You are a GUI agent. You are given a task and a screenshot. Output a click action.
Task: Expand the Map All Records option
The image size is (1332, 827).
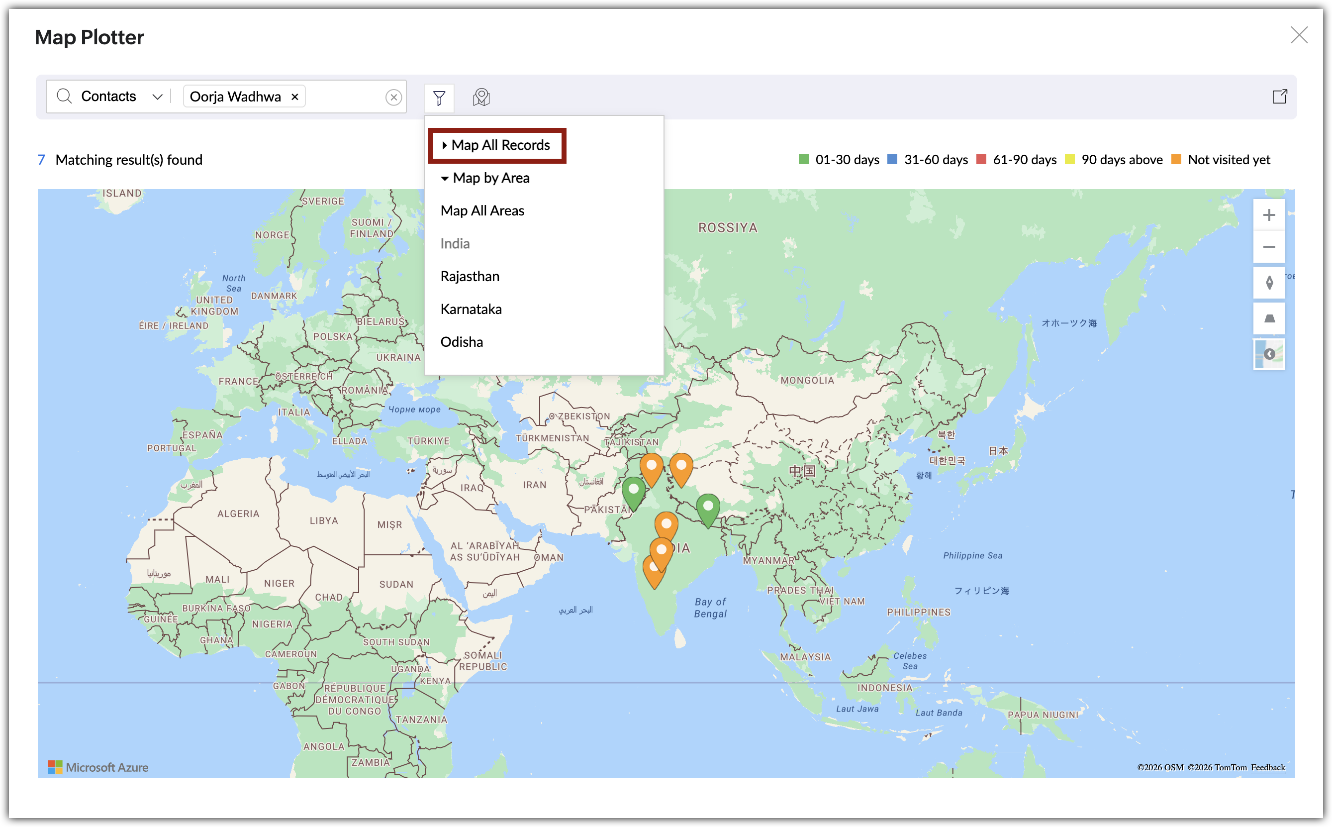click(x=497, y=145)
